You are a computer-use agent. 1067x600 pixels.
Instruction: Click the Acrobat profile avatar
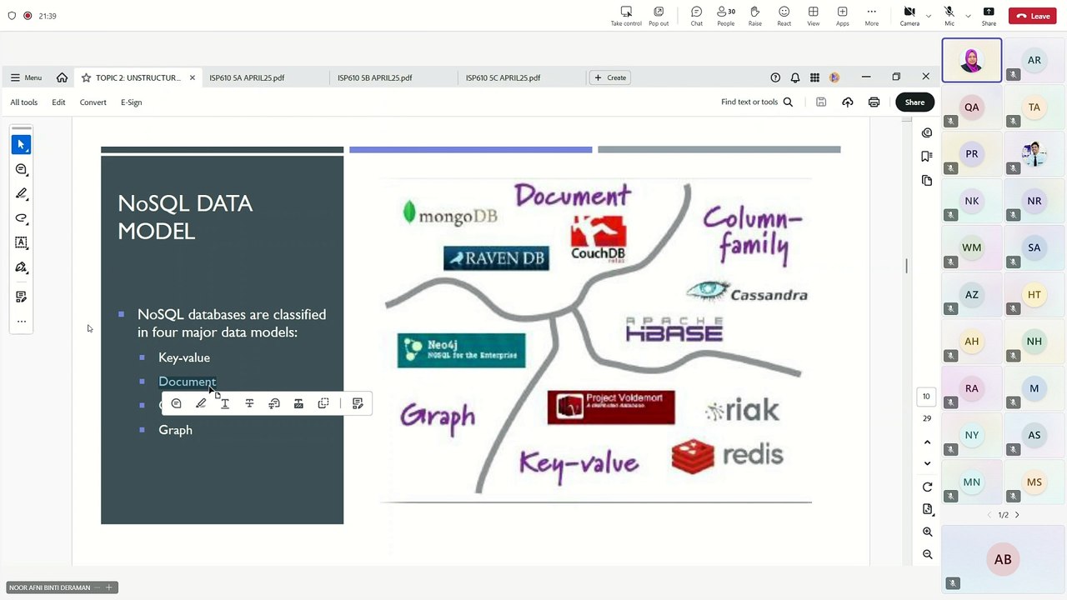[x=834, y=77]
